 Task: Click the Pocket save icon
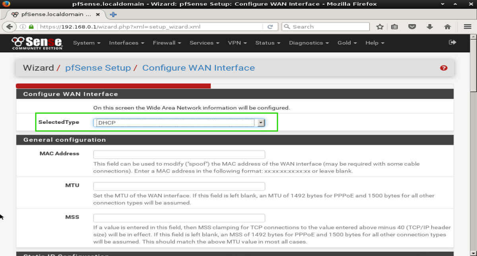pos(412,27)
